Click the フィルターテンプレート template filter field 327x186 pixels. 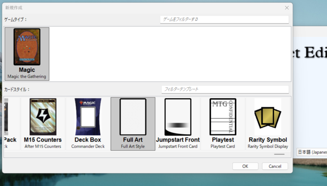(x=225, y=89)
